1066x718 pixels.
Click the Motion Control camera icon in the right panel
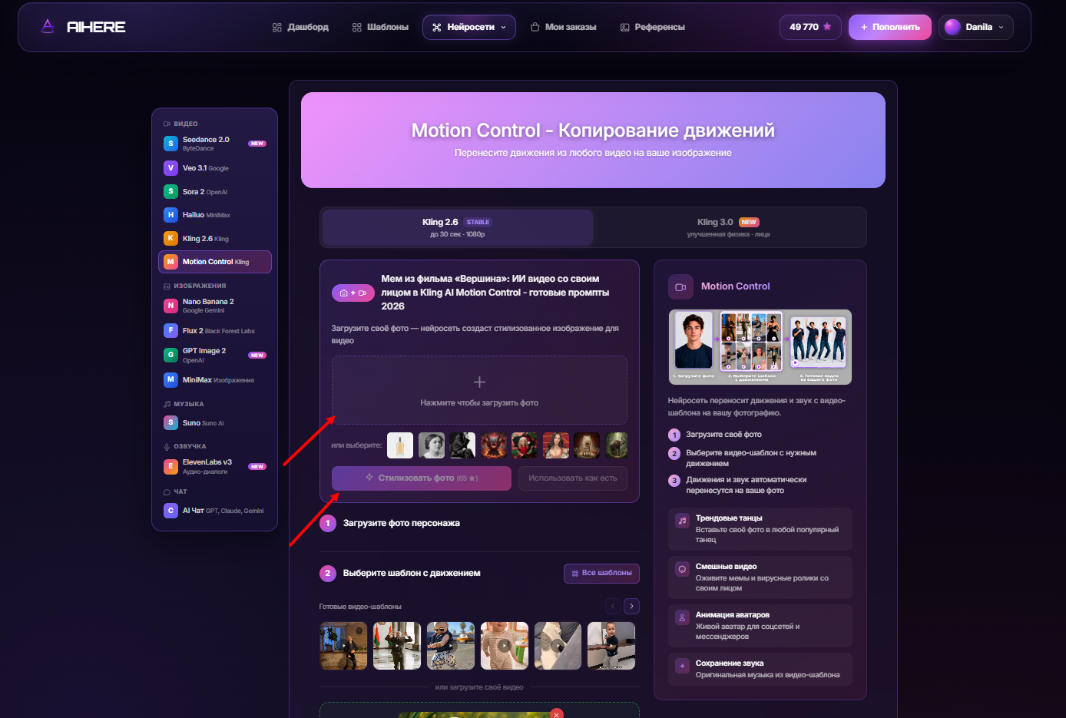[680, 286]
